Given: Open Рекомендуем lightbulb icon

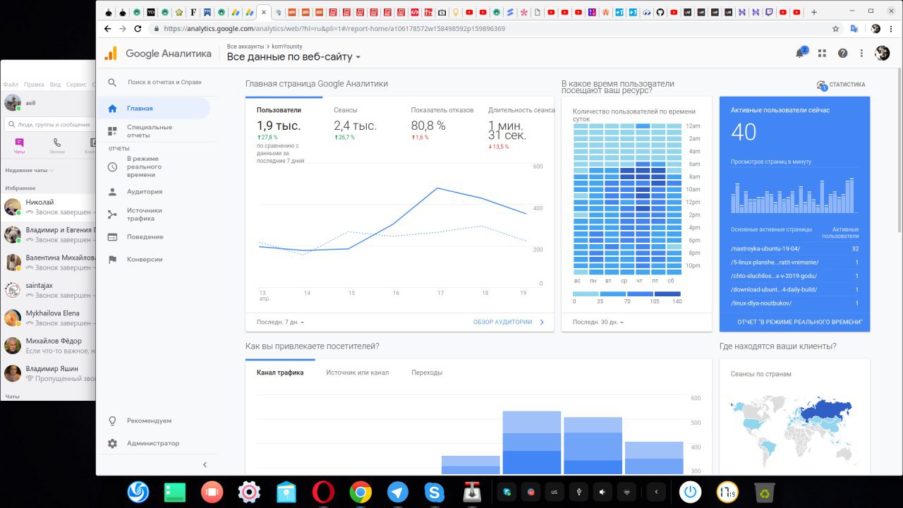Looking at the screenshot, I should [x=112, y=421].
